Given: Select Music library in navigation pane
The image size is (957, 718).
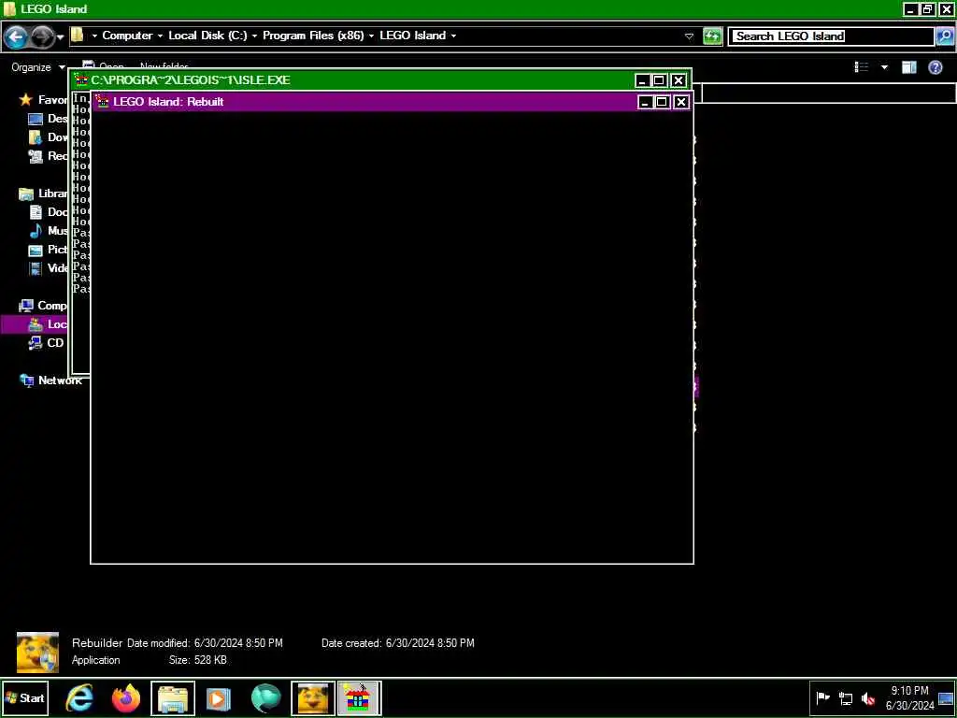Looking at the screenshot, I should click(49, 231).
